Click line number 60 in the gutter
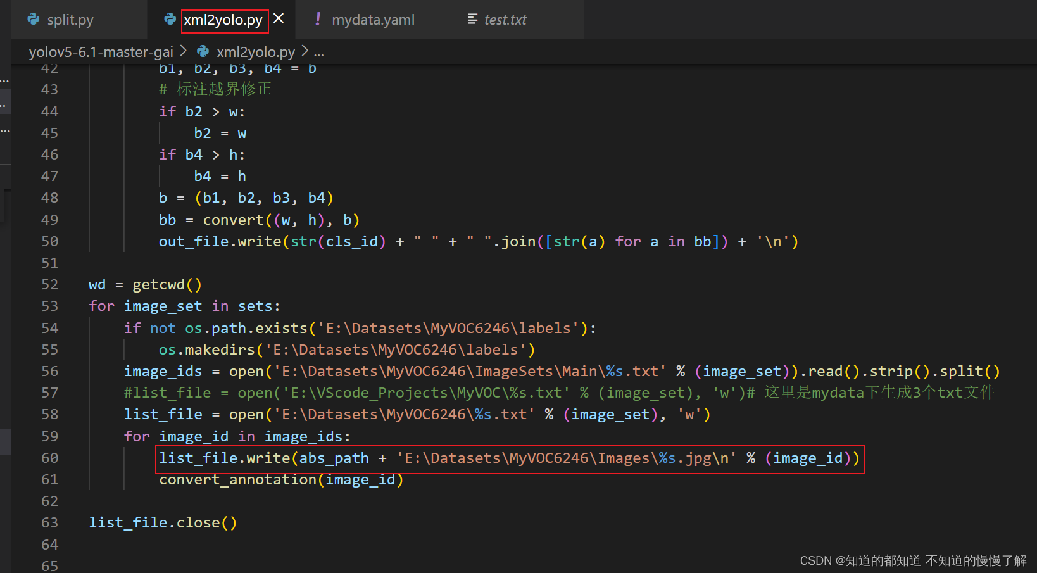 49,458
